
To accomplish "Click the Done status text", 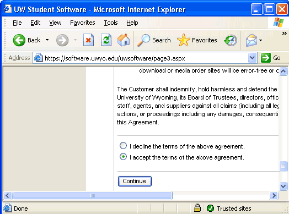I will pos(21,208).
